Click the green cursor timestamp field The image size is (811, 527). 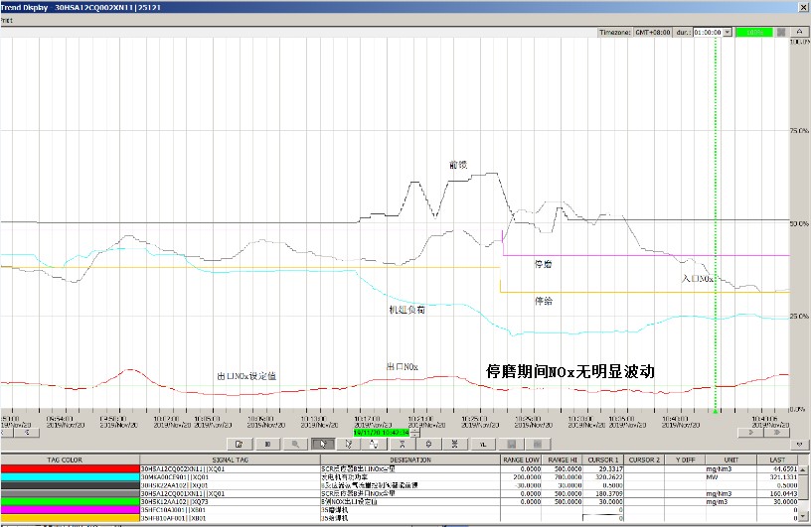point(382,433)
